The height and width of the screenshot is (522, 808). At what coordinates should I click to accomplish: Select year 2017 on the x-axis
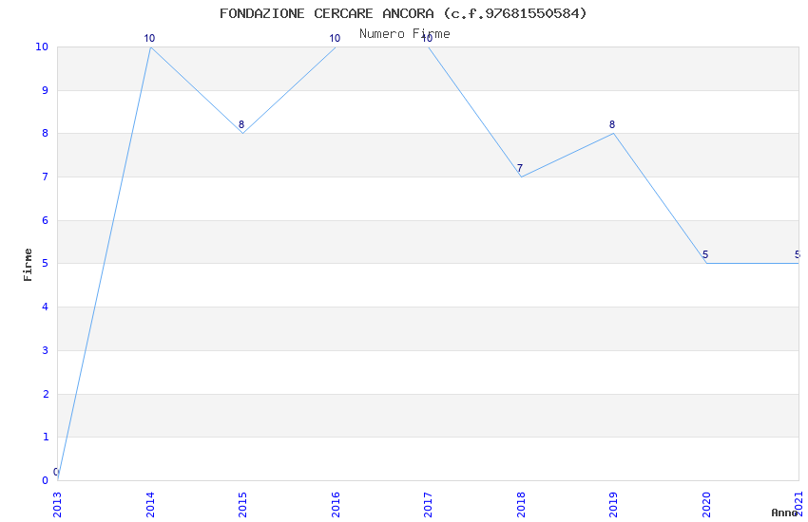click(428, 505)
